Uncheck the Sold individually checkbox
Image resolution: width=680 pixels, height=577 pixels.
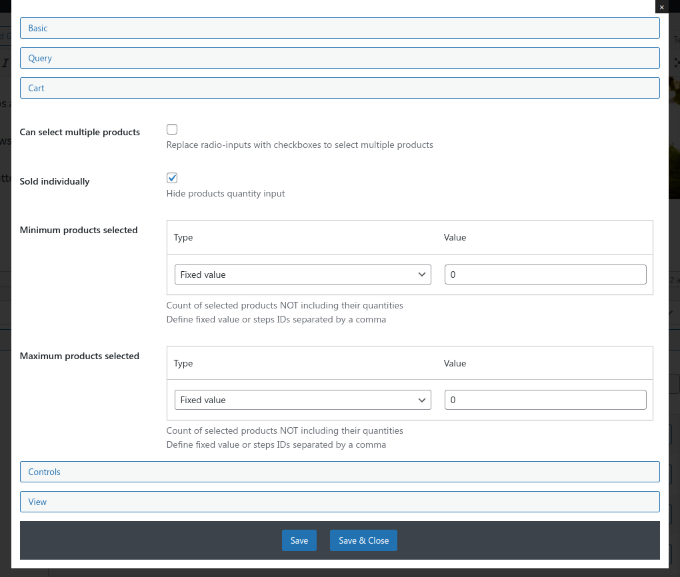pos(172,178)
